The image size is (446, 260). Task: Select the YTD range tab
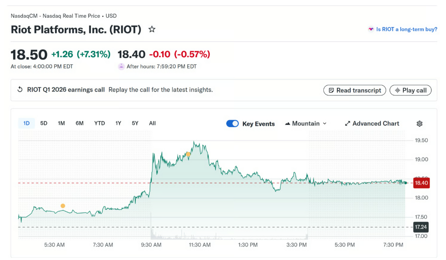99,123
